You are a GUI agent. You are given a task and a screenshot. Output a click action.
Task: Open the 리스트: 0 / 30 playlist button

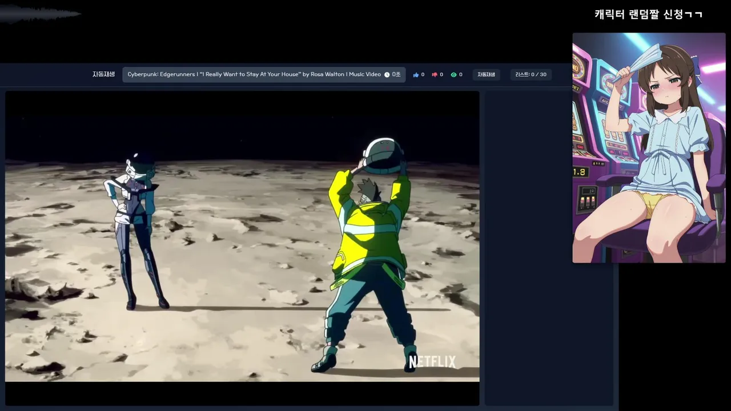[531, 75]
